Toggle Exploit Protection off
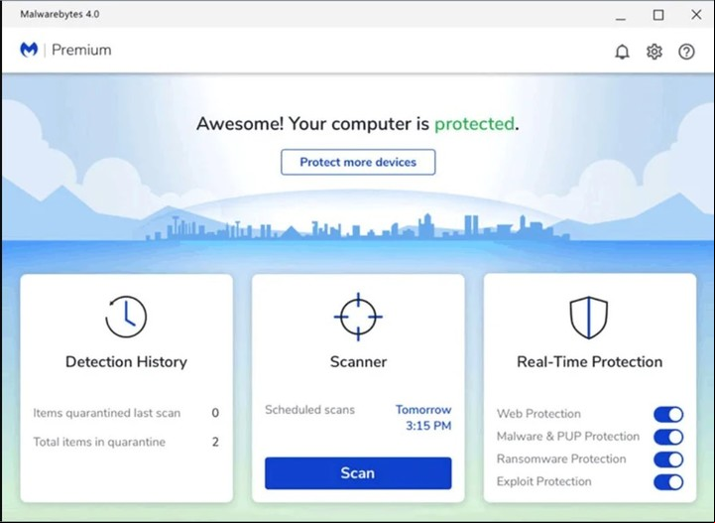This screenshot has height=523, width=715. coord(668,482)
